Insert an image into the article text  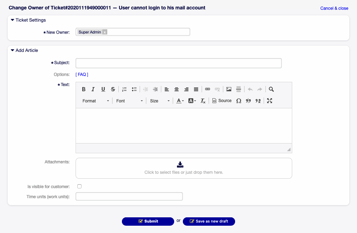click(x=228, y=89)
